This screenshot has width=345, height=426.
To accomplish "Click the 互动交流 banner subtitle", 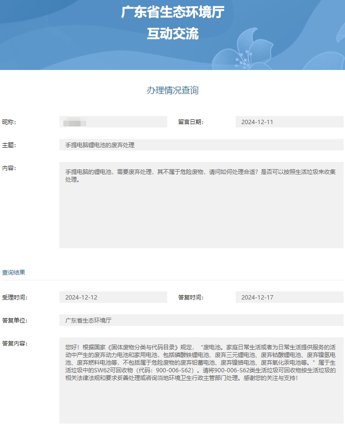I will tap(172, 34).
